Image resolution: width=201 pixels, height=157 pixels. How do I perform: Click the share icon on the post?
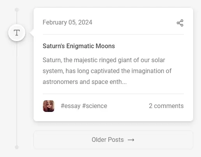coord(180,23)
